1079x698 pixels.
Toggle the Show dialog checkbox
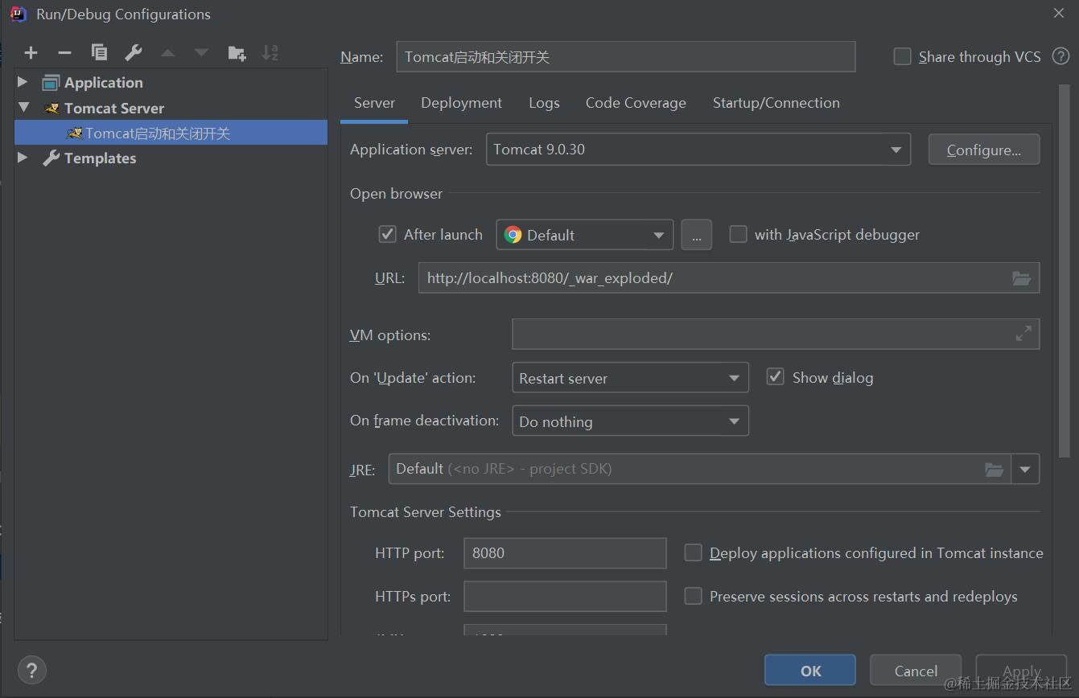[775, 376]
